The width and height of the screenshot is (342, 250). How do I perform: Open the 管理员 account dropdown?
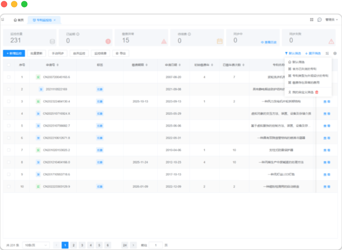[x=331, y=20]
